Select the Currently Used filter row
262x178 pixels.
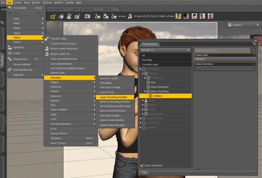pos(165,64)
